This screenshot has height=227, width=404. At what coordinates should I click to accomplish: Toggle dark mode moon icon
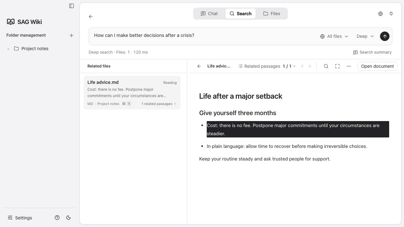click(x=68, y=218)
